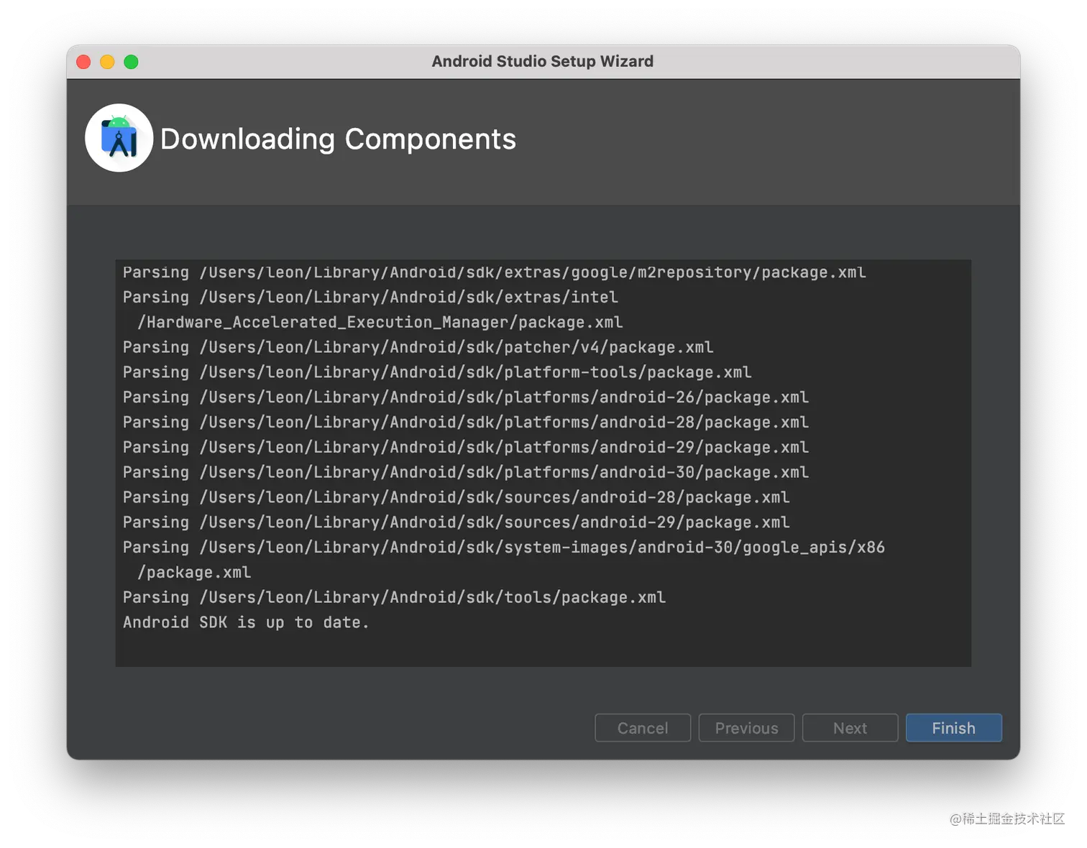This screenshot has height=848, width=1087.
Task: Select the system-images/android-30/google_apis/x86 line
Action: tap(504, 548)
